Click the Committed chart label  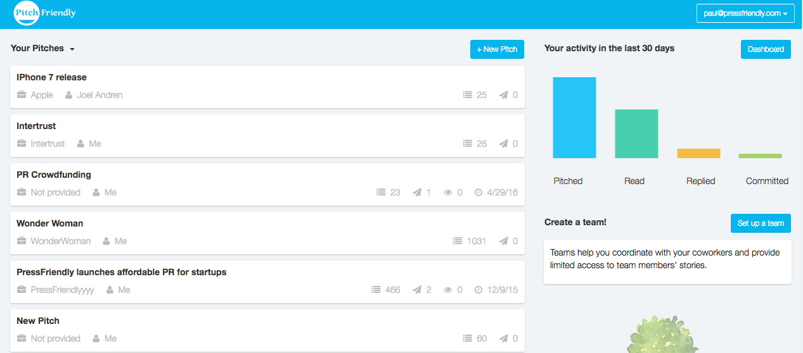pyautogui.click(x=767, y=181)
